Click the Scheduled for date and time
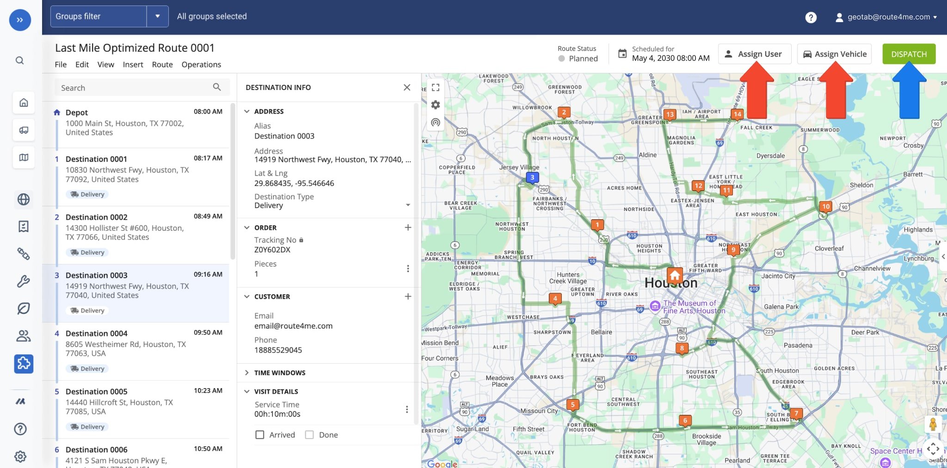 (x=670, y=58)
